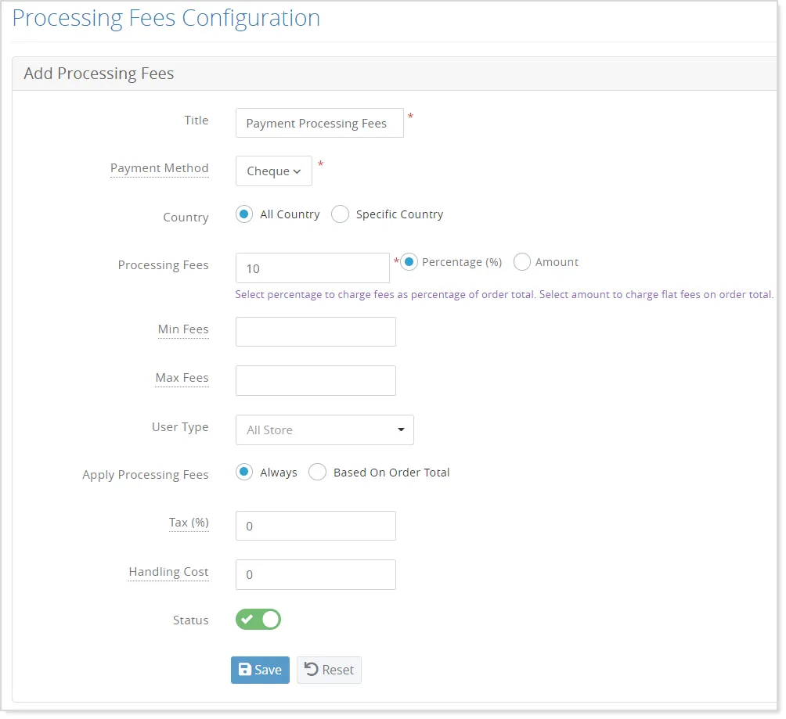
Task: Select Always for Apply Processing Fees
Action: (x=243, y=472)
